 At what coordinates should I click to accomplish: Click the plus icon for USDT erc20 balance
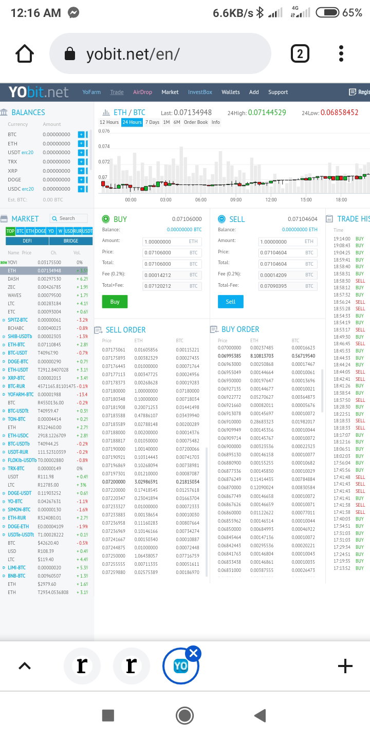point(81,153)
